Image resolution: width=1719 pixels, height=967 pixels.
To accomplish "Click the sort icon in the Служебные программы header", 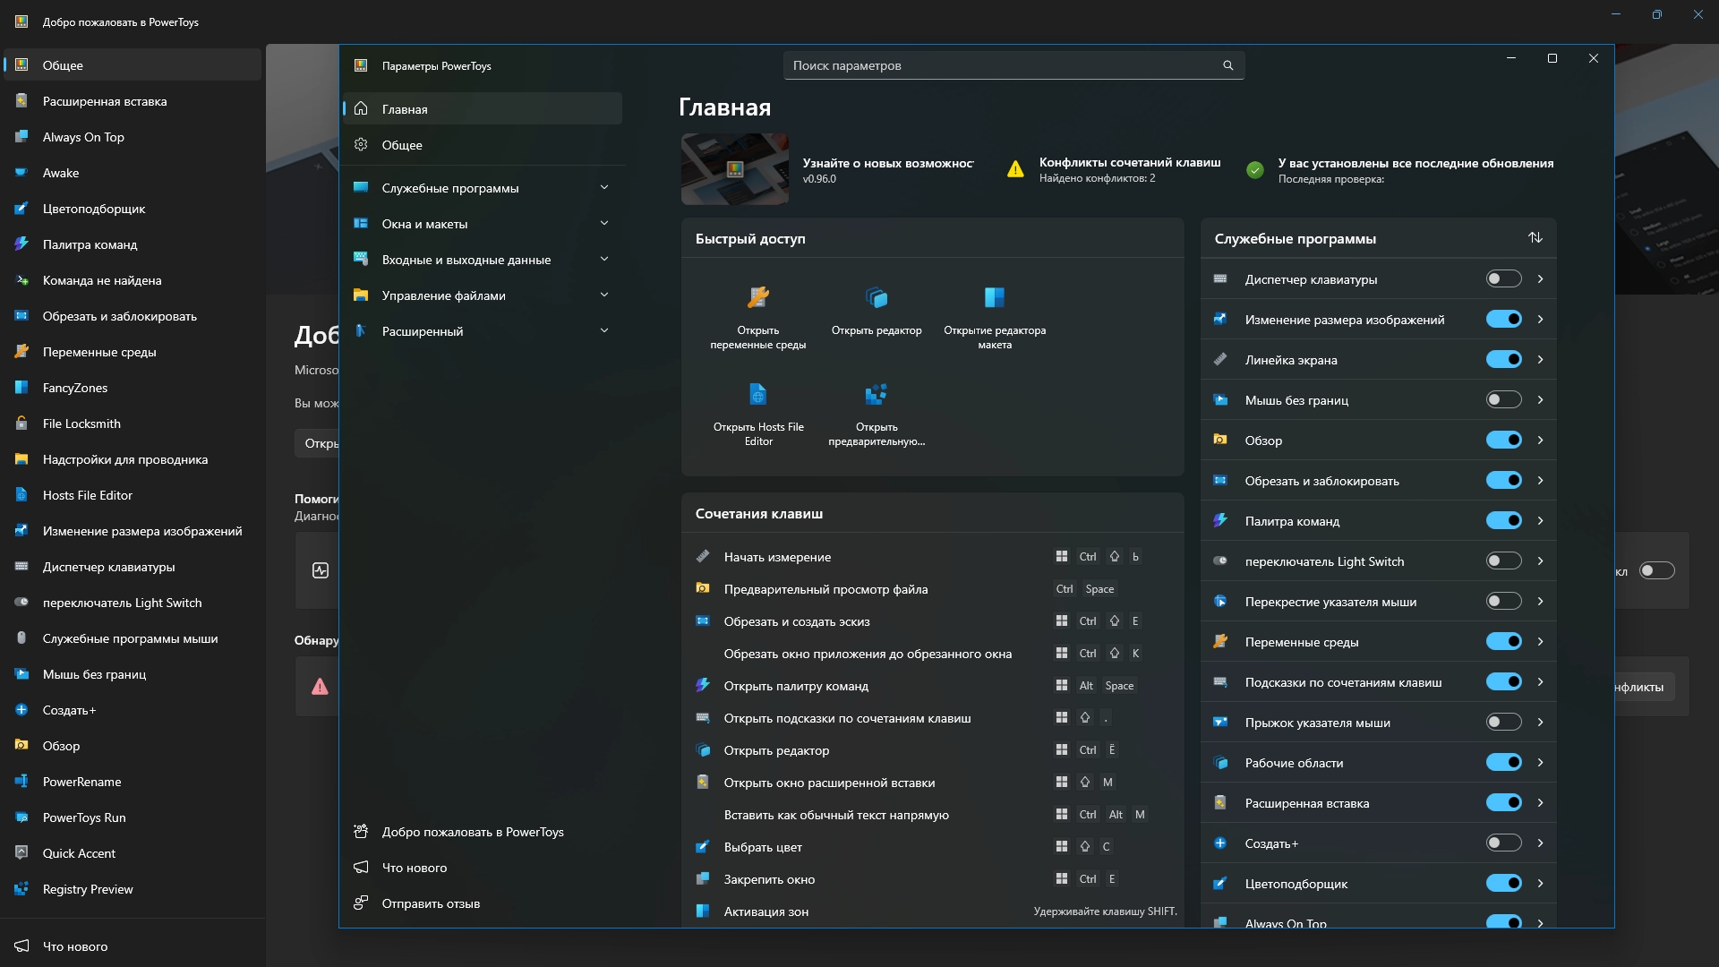I will click(x=1535, y=237).
